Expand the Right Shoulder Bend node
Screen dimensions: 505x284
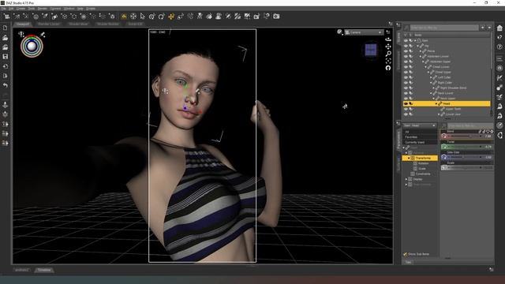[x=433, y=88]
